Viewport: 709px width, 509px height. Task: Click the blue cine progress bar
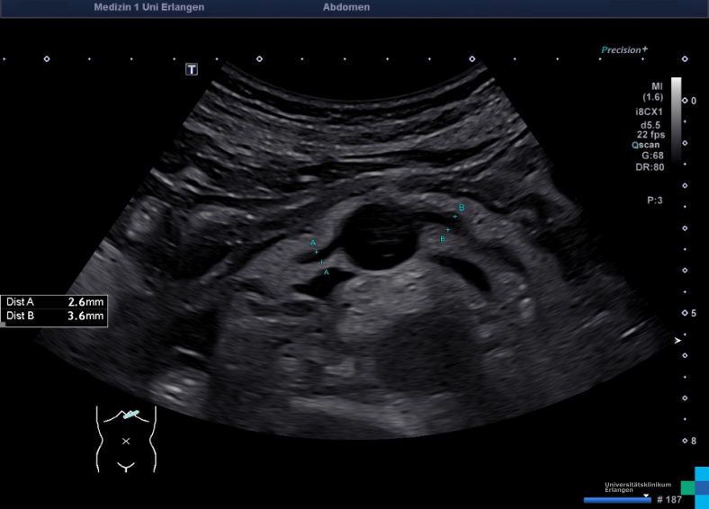615,499
